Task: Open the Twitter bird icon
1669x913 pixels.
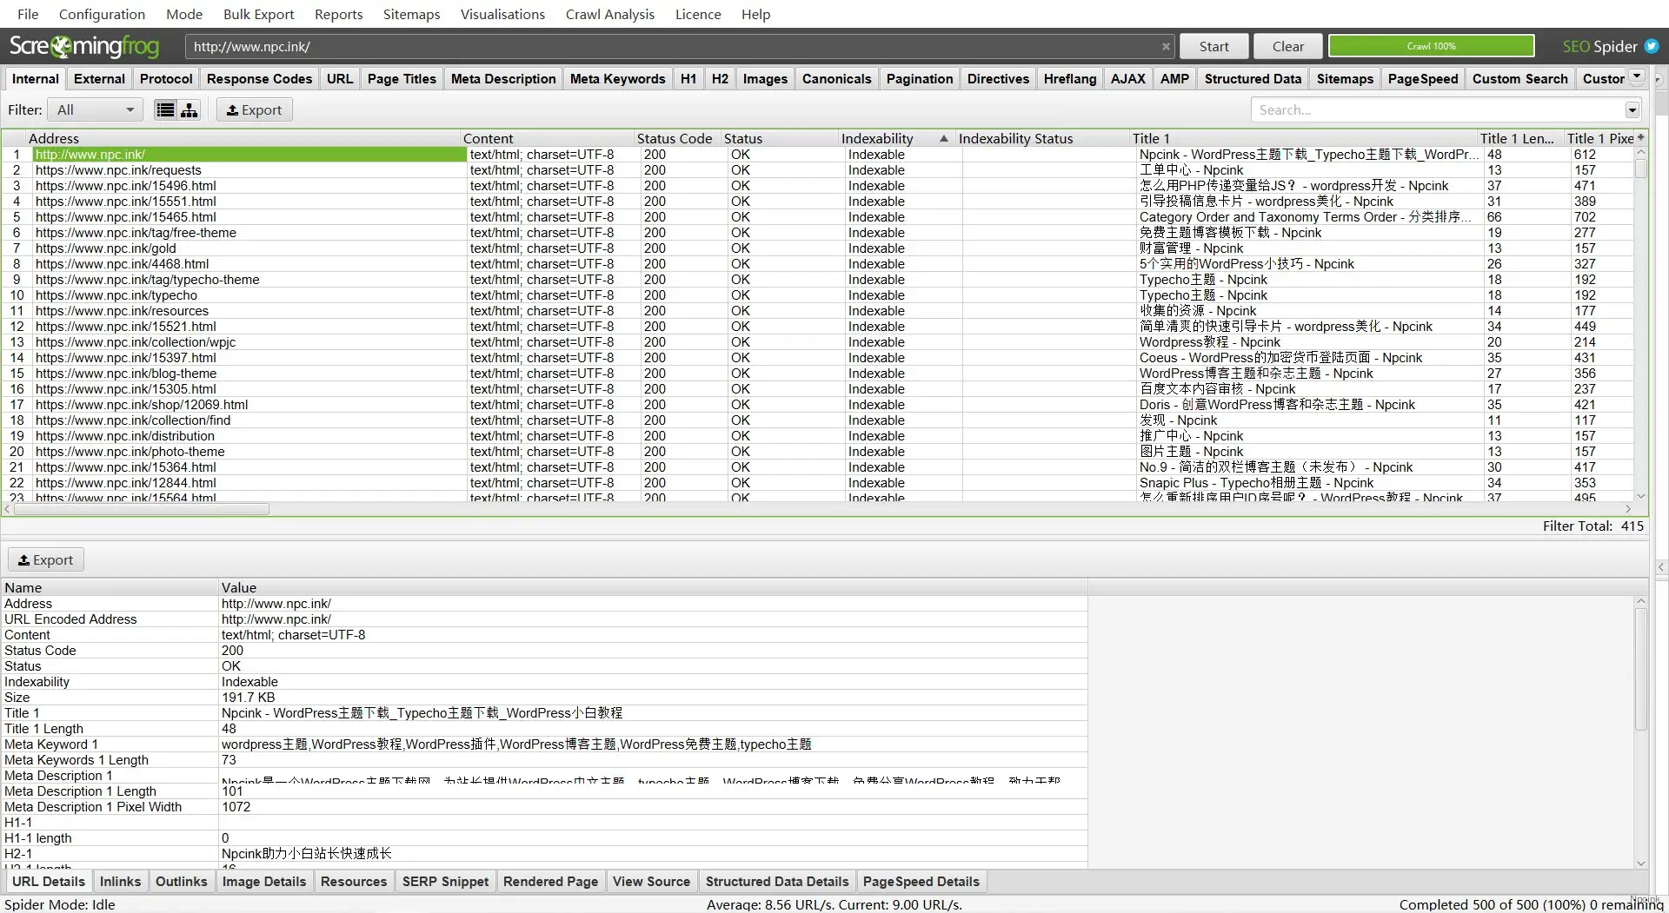Action: [x=1652, y=47]
